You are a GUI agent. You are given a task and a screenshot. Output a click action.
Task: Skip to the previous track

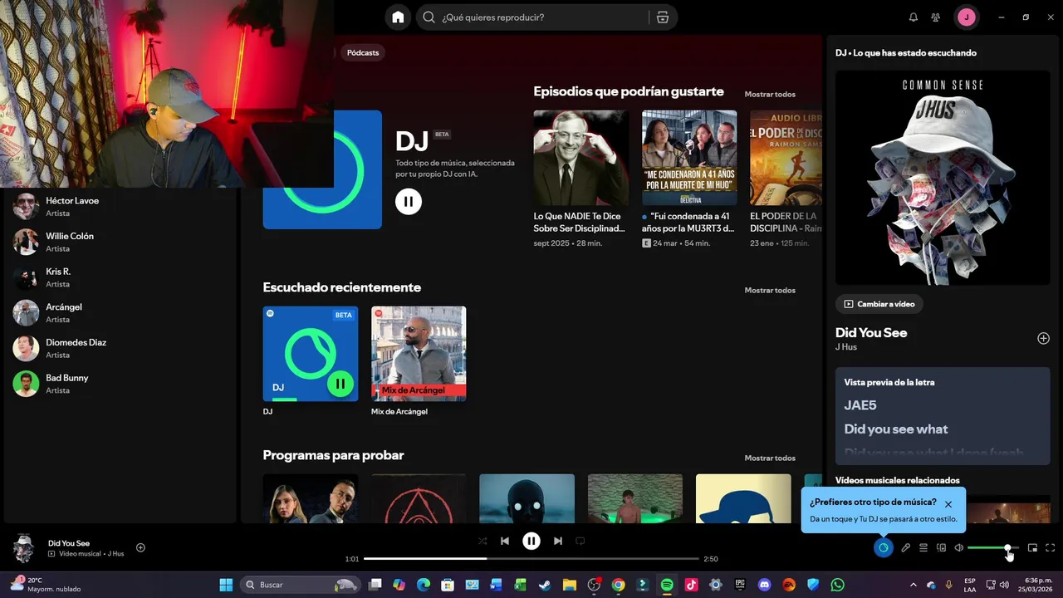(504, 541)
